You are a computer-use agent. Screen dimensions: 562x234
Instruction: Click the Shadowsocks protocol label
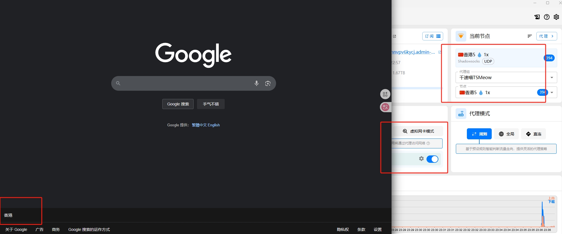click(469, 61)
